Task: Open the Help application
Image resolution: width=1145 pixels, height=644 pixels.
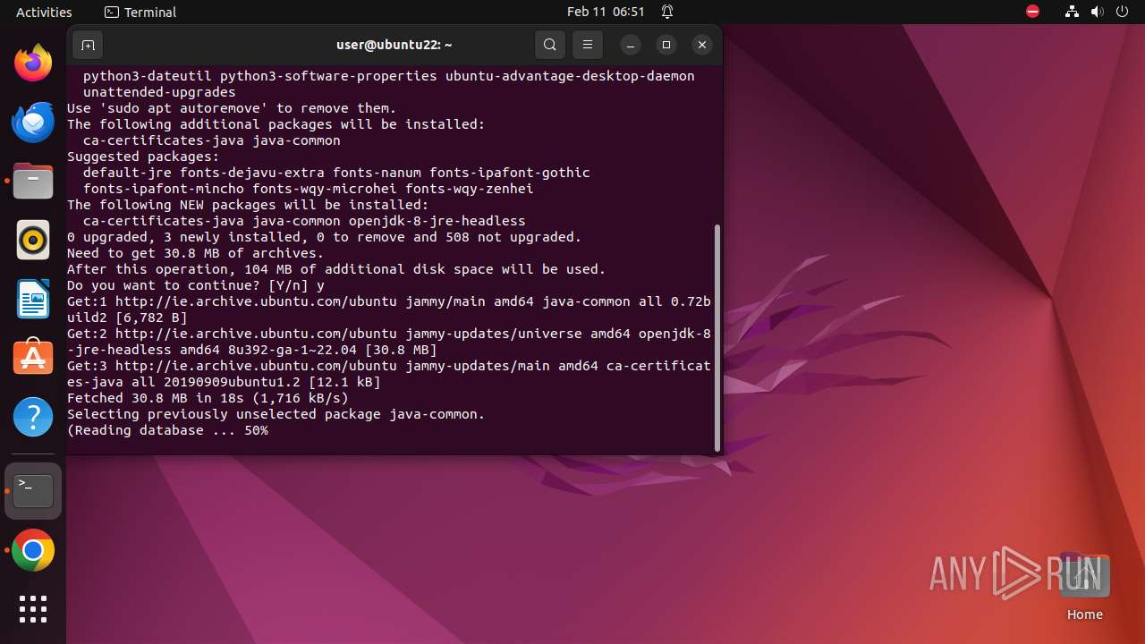Action: coord(33,417)
